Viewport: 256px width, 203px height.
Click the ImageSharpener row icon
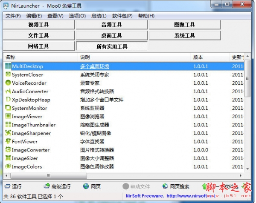coord(8,133)
